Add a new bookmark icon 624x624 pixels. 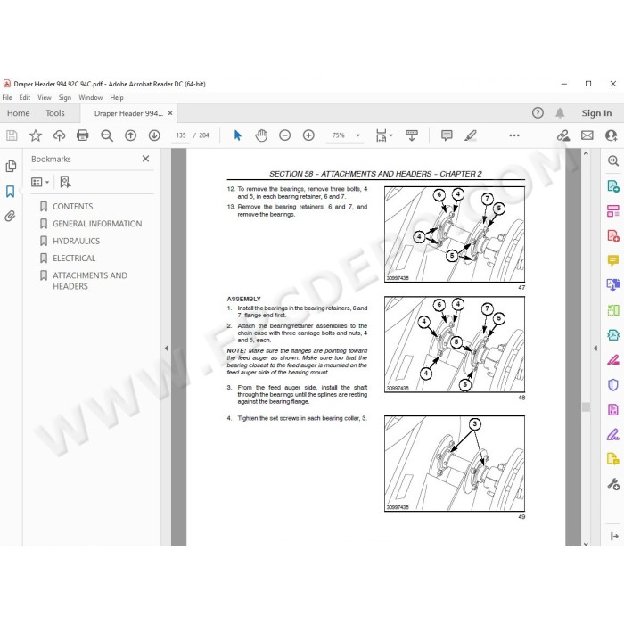point(65,182)
